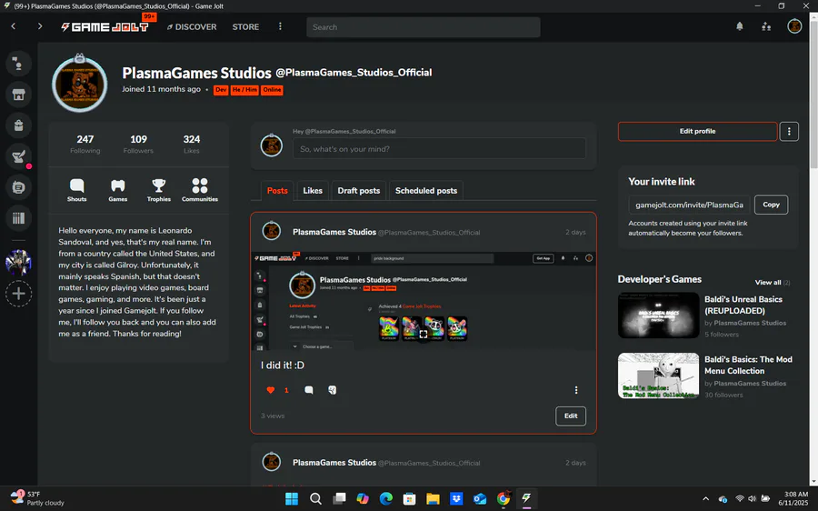
Task: Place a sticker on 'I did it! :D' post
Action: [333, 390]
